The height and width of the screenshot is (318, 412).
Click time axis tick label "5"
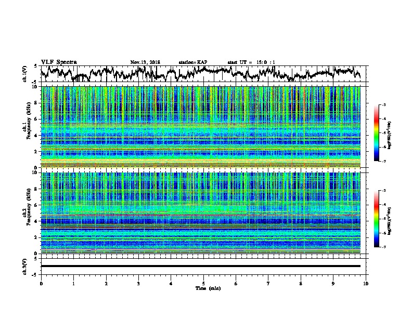tap(203, 284)
